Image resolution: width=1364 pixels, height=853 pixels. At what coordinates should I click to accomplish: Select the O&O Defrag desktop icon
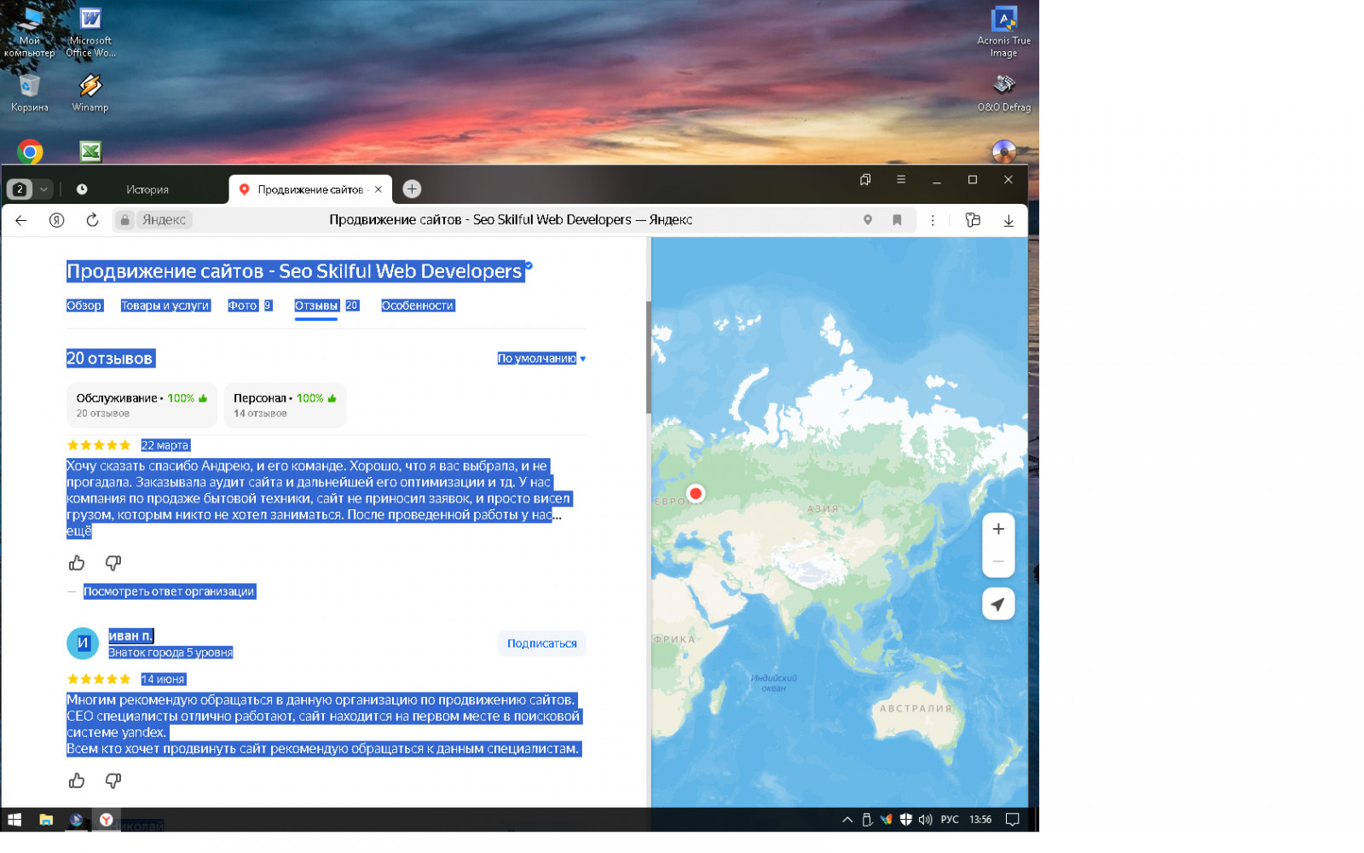pyautogui.click(x=1004, y=93)
